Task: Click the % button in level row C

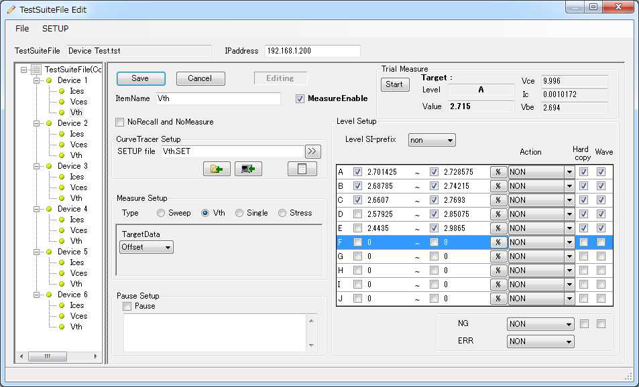Action: tap(498, 200)
